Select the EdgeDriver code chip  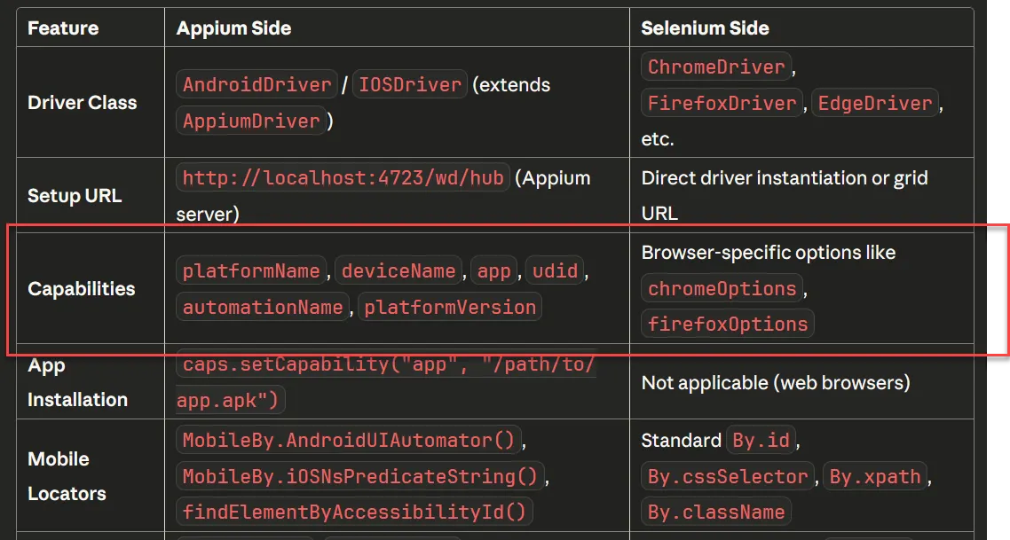click(x=874, y=103)
